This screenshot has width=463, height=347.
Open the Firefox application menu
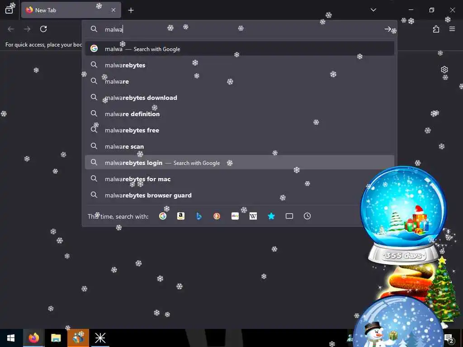(x=452, y=29)
